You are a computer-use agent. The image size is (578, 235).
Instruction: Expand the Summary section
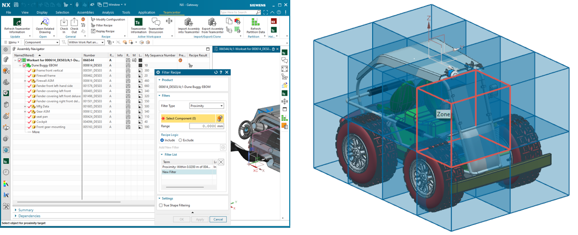pyautogui.click(x=26, y=210)
